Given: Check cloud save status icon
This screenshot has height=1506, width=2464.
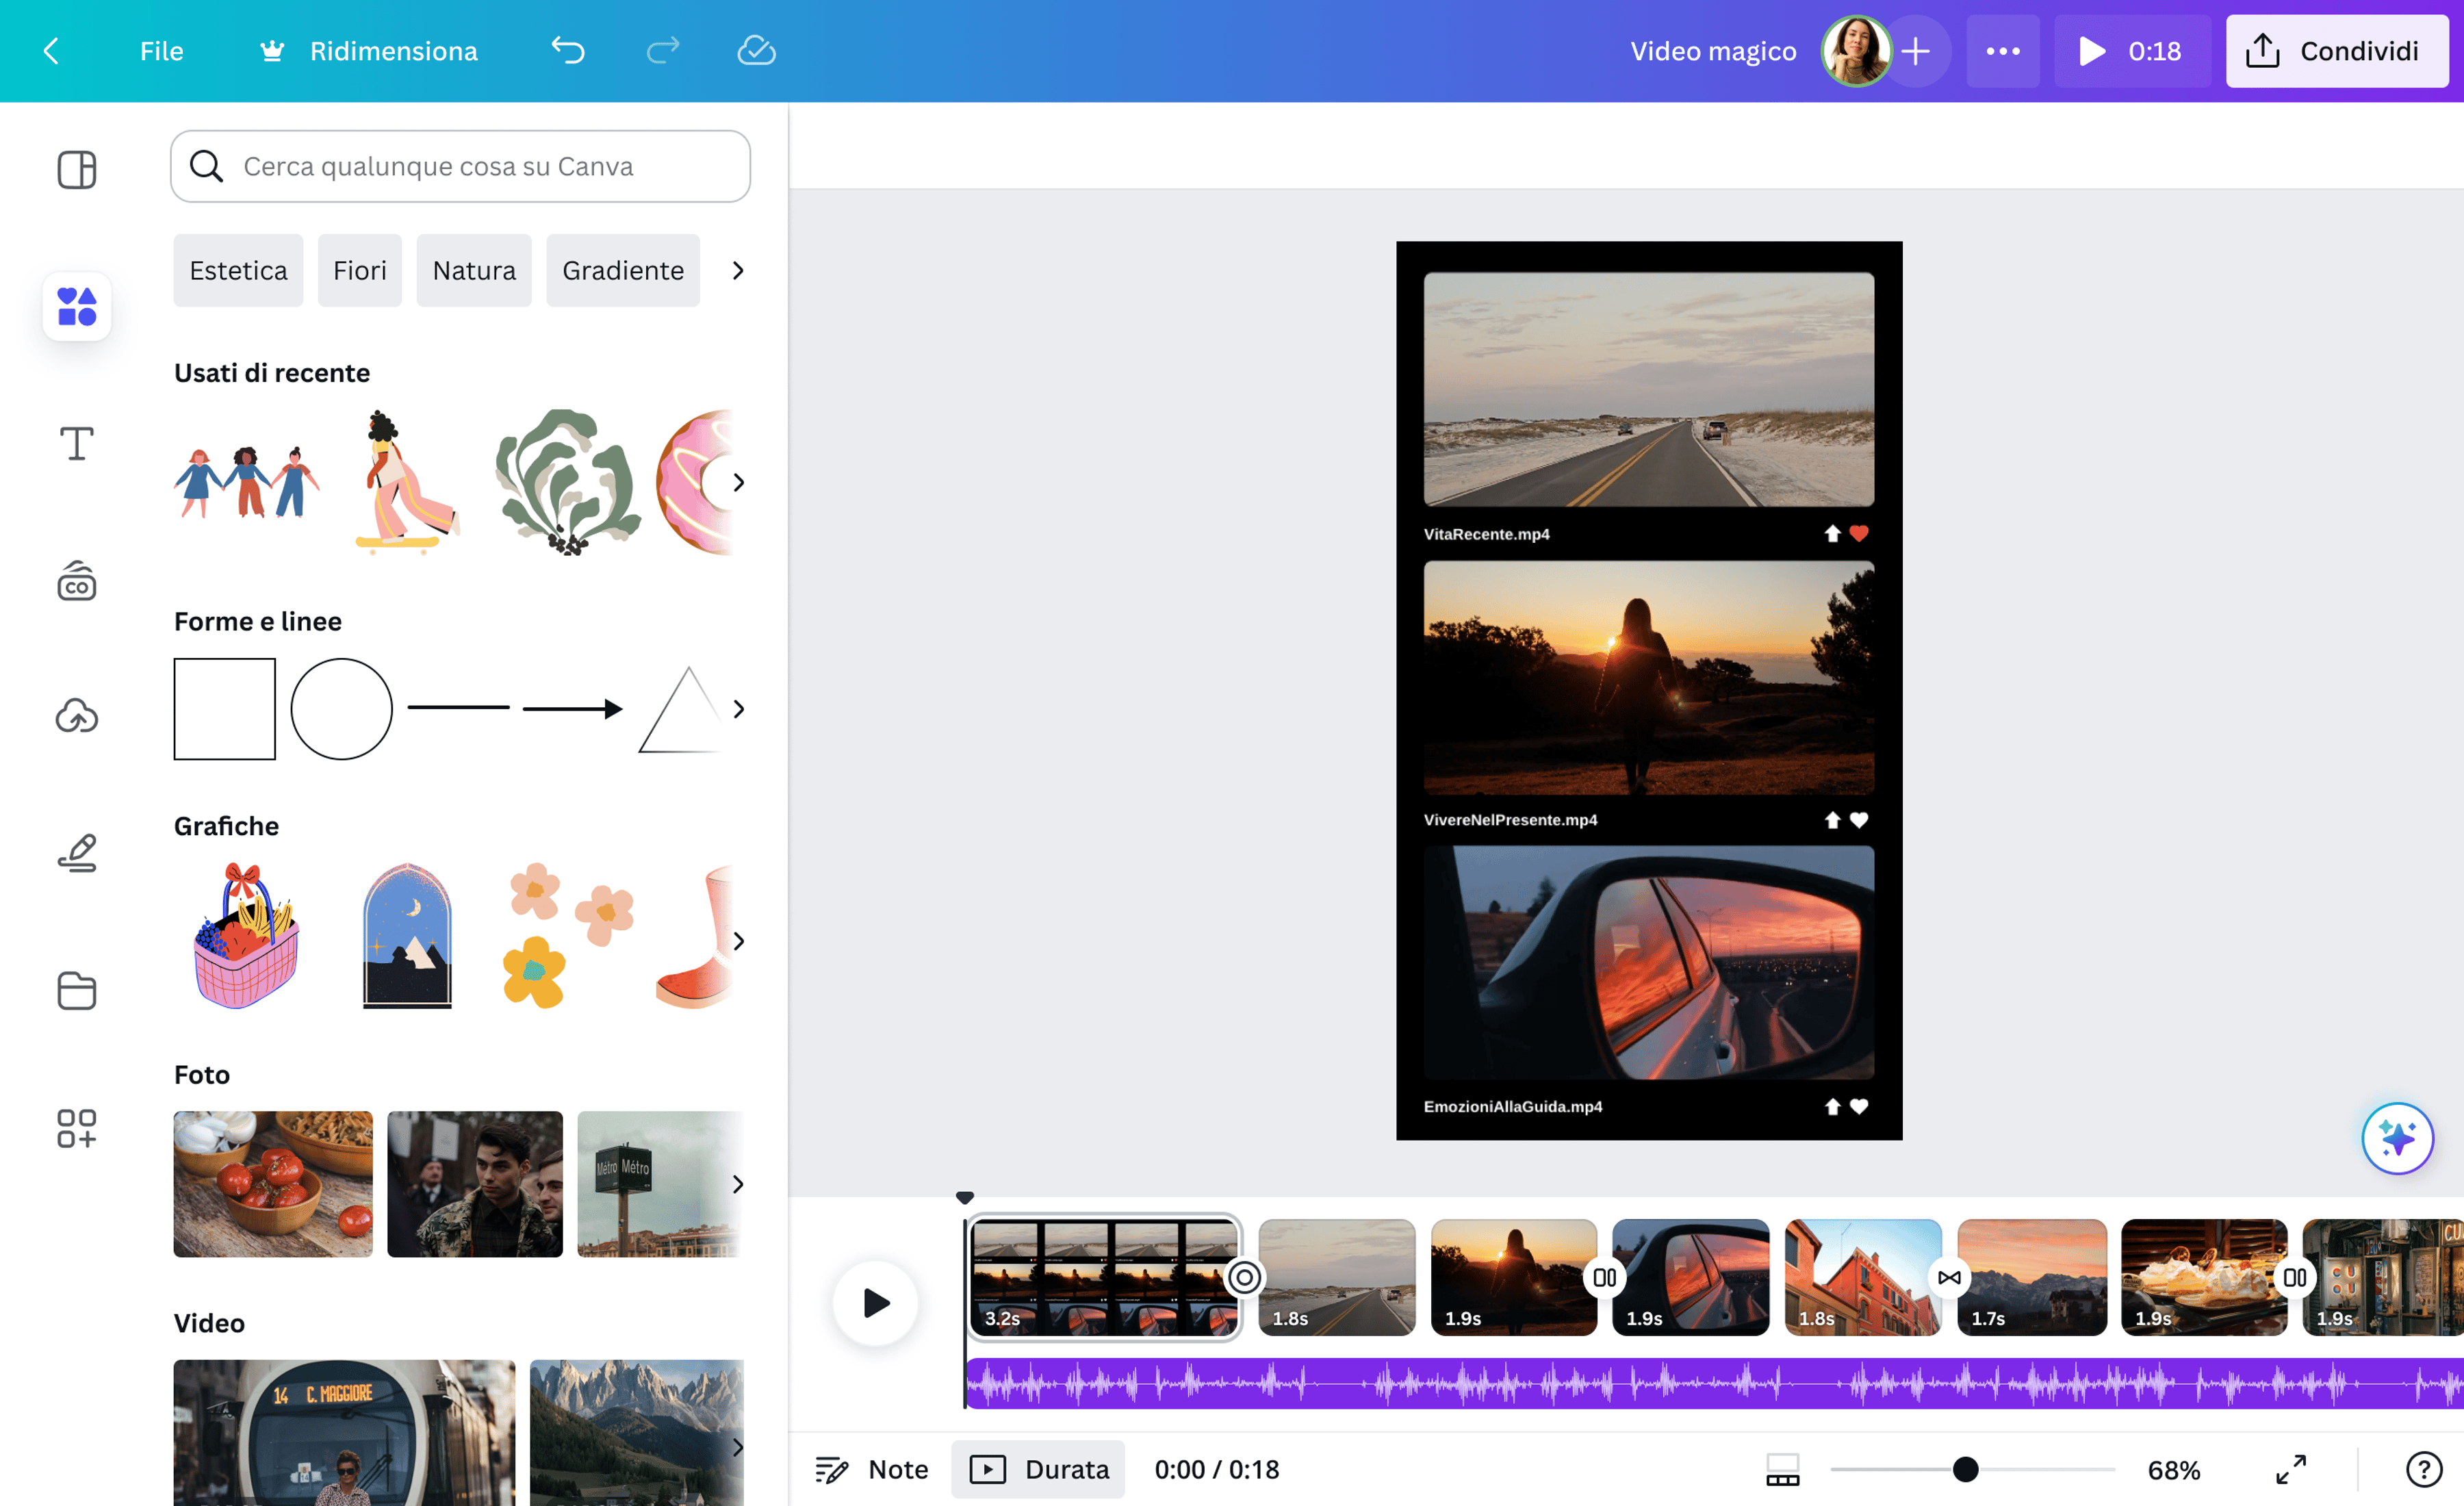Looking at the screenshot, I should coord(757,51).
